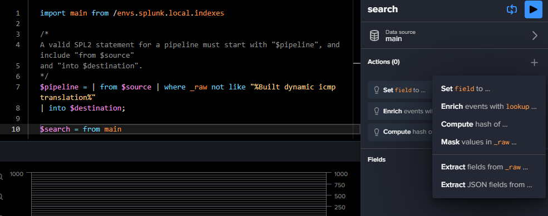Viewport: 548px width, 216px height.
Task: Place cursor in '$search = from main' line
Action: click(200, 129)
